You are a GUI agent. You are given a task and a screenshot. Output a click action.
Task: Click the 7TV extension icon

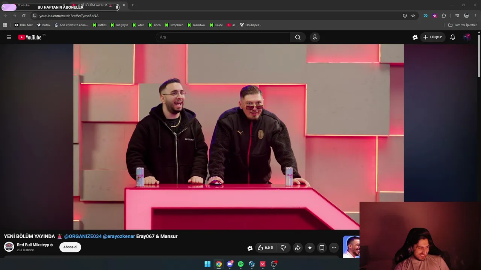tap(425, 16)
